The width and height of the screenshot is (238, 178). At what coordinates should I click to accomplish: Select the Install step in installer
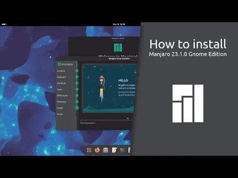click(60, 108)
